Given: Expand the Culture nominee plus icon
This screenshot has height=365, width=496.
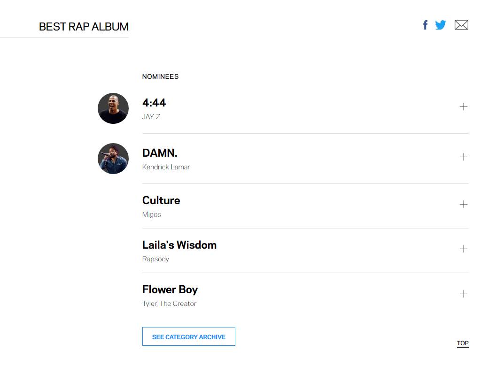Looking at the screenshot, I should pyautogui.click(x=464, y=204).
